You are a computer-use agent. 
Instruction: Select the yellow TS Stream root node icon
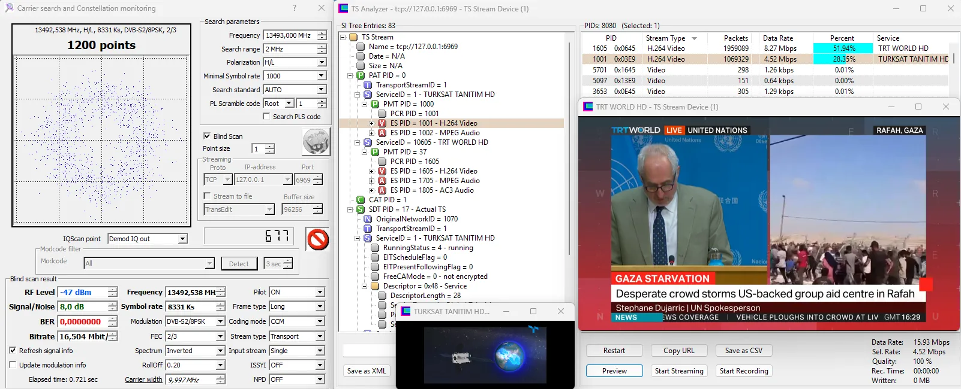pos(354,37)
